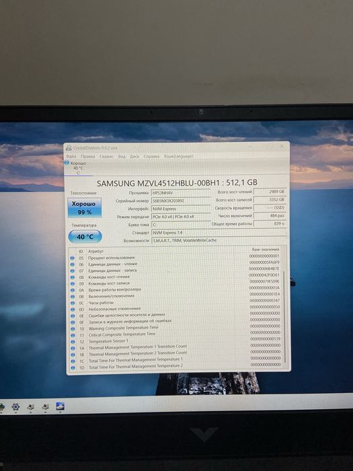
Task: Open Settings gear icon in the taskbar
Action: coord(15,407)
